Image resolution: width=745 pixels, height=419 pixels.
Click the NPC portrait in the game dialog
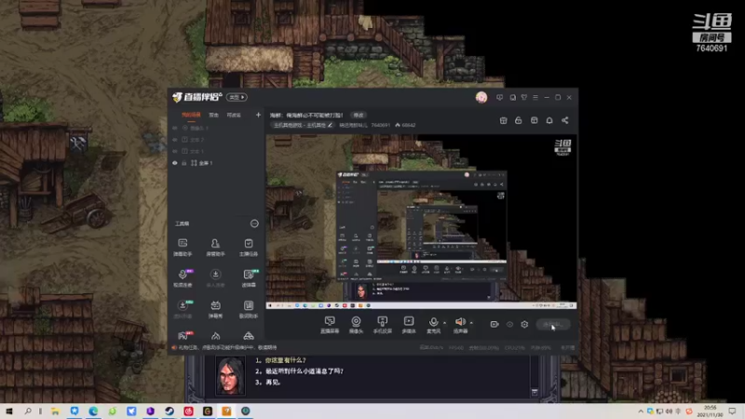click(x=230, y=376)
